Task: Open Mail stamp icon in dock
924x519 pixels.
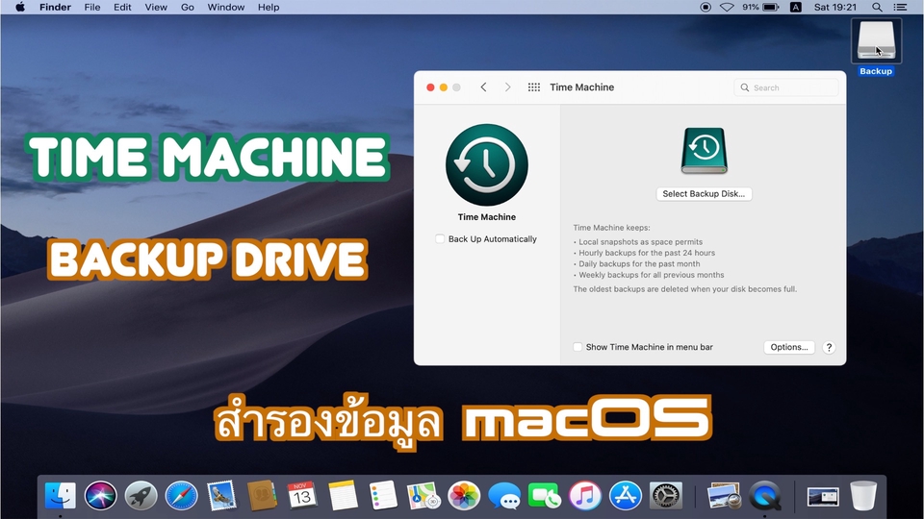Action: (221, 496)
